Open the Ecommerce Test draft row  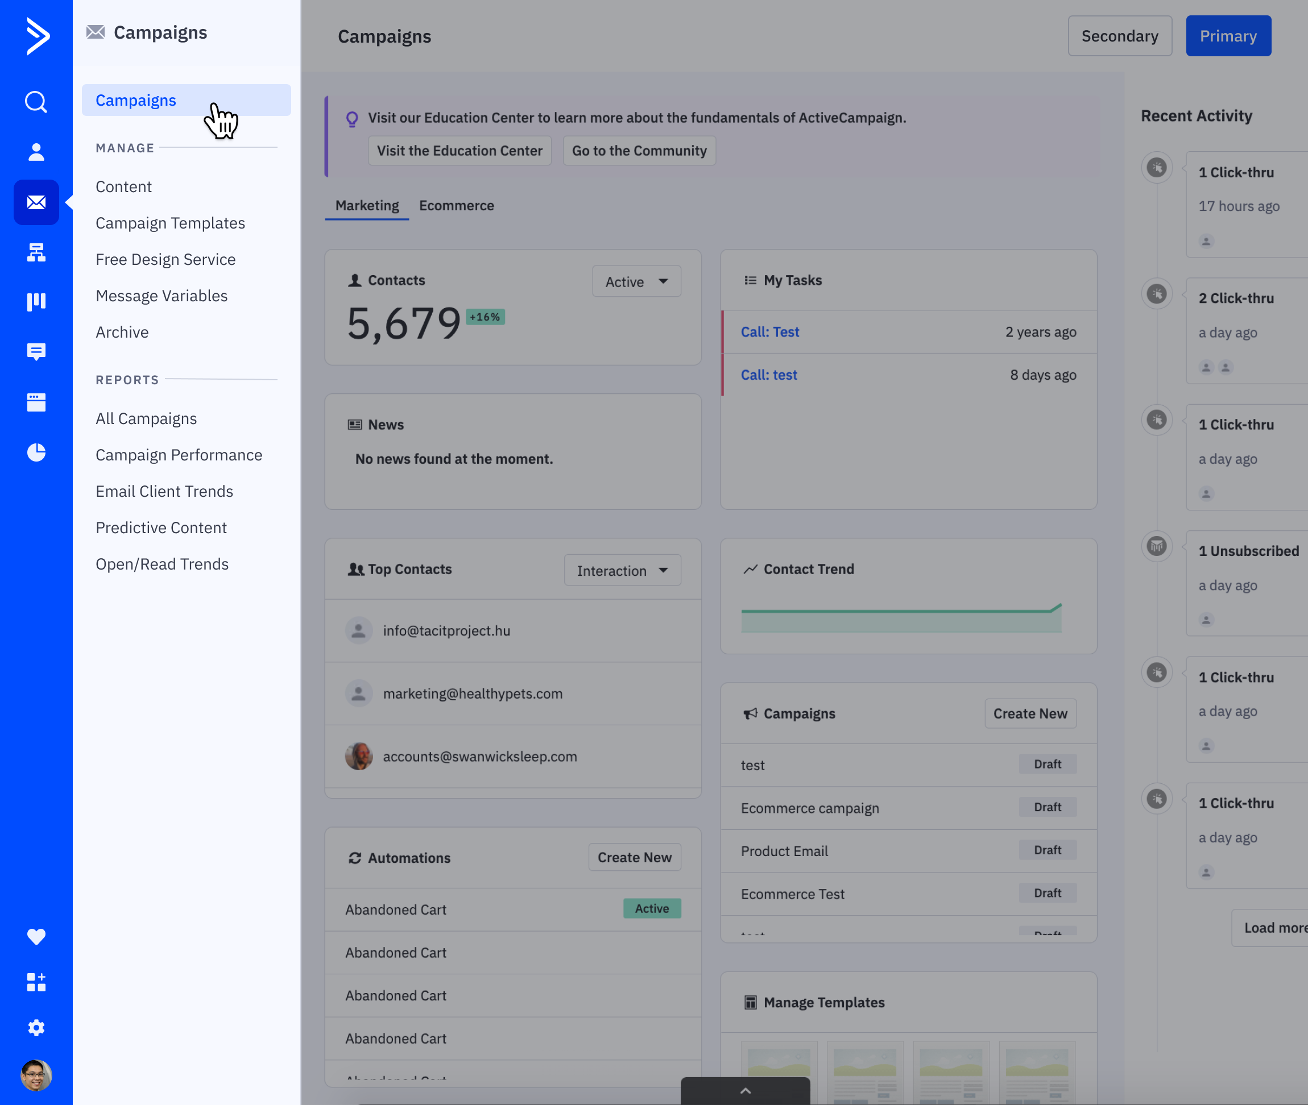tap(909, 894)
